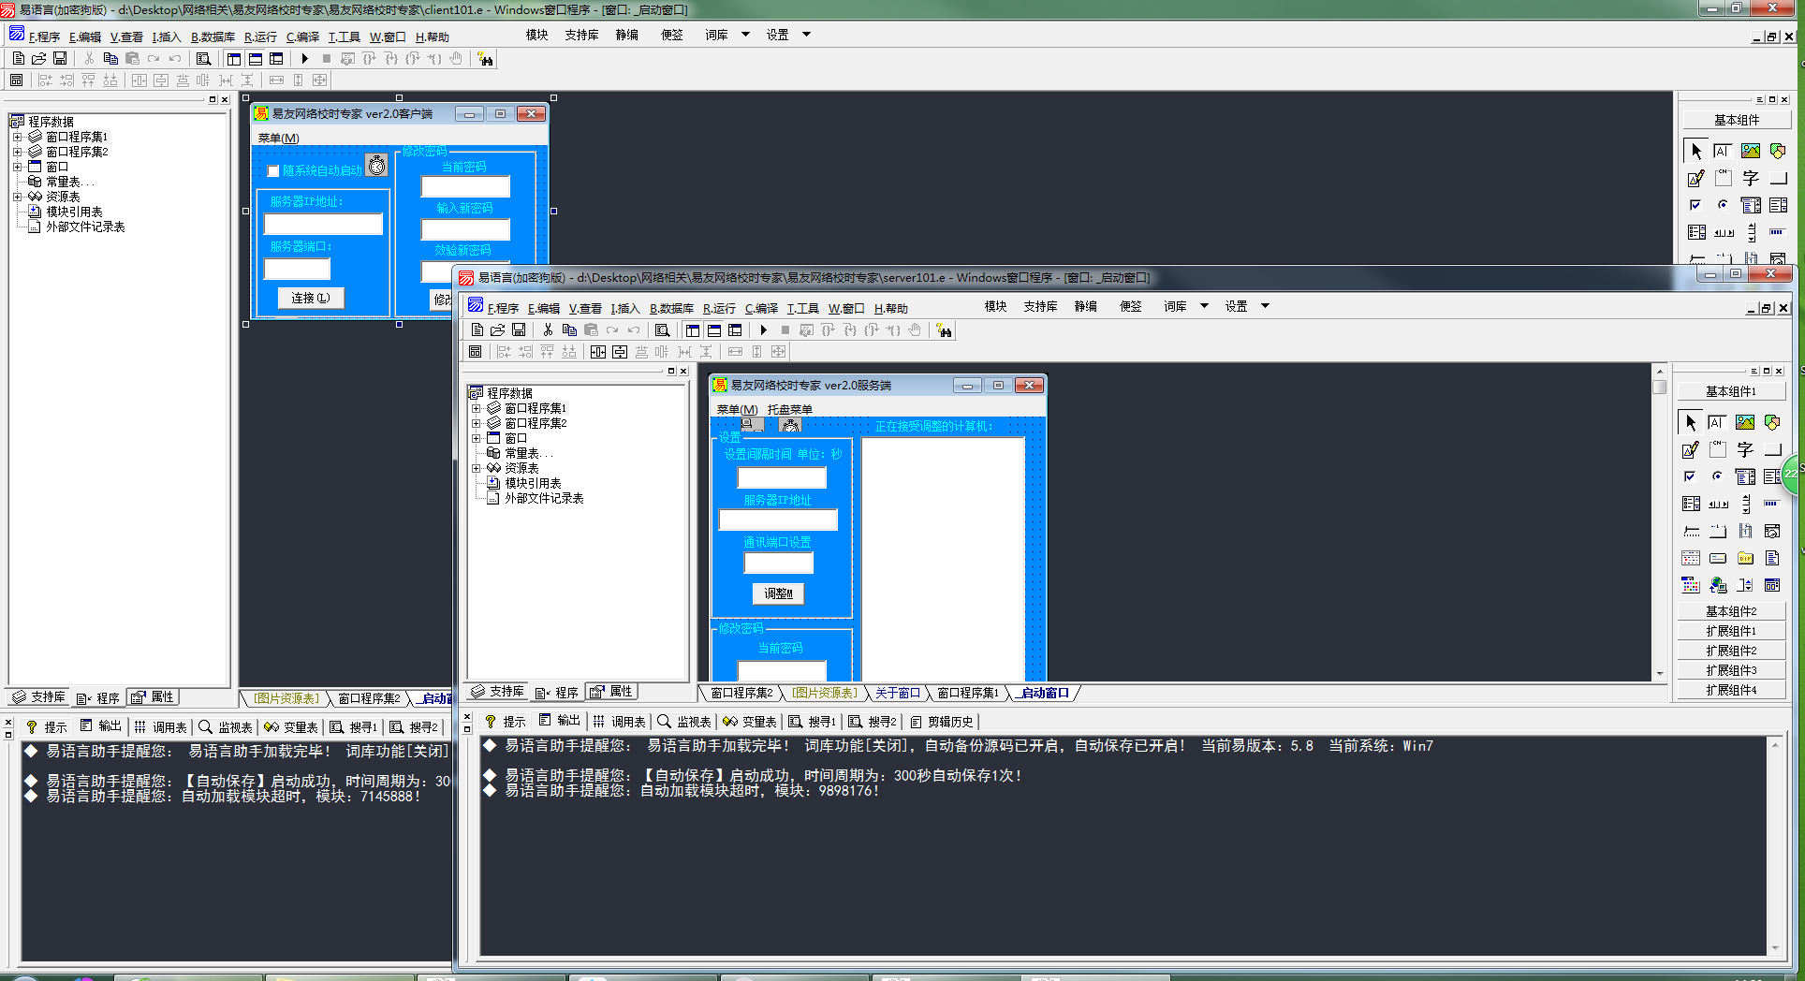Click Copy icon in server101 toolbar
This screenshot has height=981, width=1805.
pos(569,329)
